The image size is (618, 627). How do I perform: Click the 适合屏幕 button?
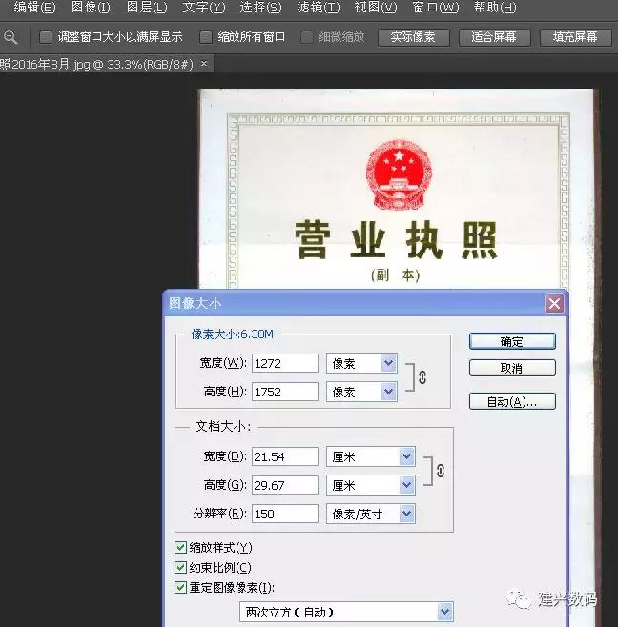[x=494, y=37]
